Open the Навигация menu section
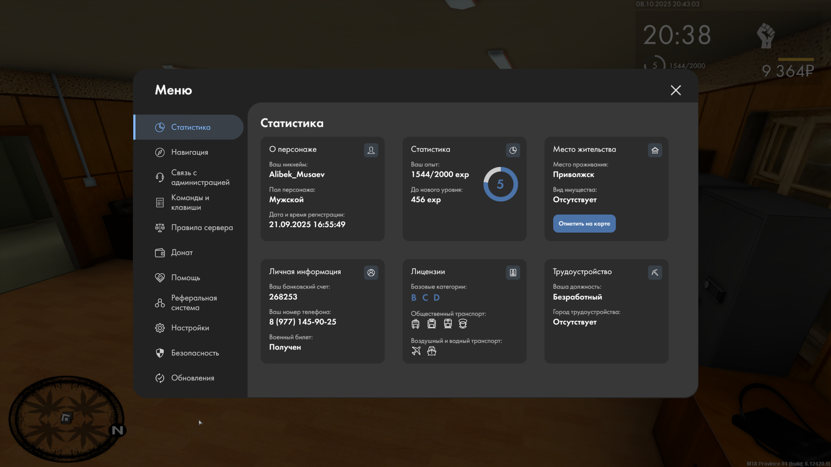 [x=190, y=152]
